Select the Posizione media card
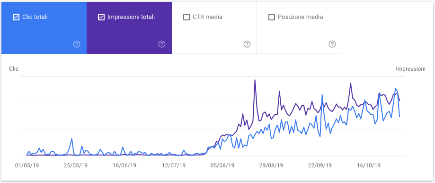 [x=299, y=28]
